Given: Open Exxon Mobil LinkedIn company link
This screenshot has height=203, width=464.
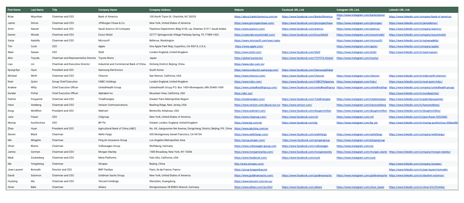Looking at the screenshot, I should [x=418, y=35].
